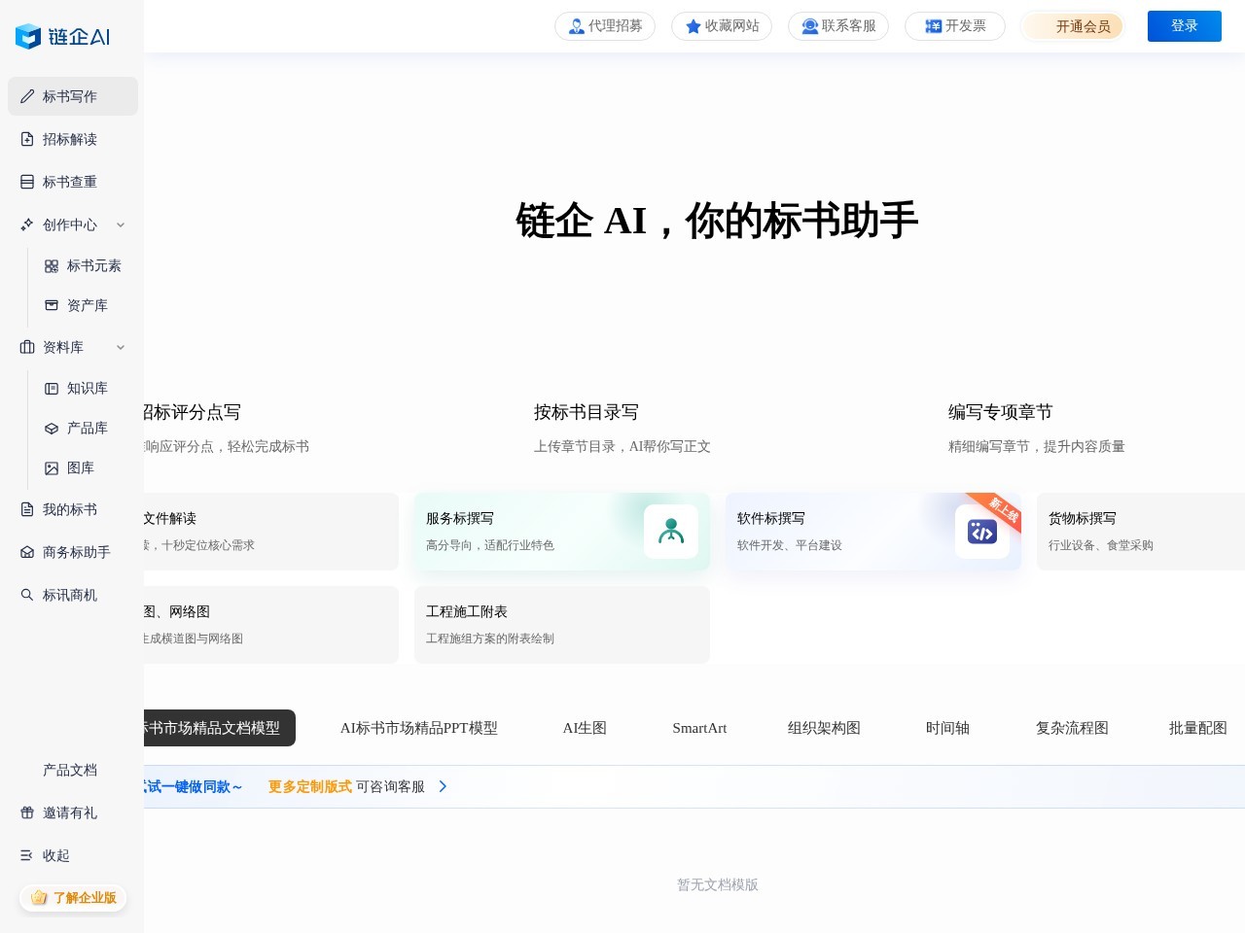Viewport: 1245px width, 933px height.
Task: Click the pencil icon beside 标书写作
Action: pyautogui.click(x=27, y=96)
